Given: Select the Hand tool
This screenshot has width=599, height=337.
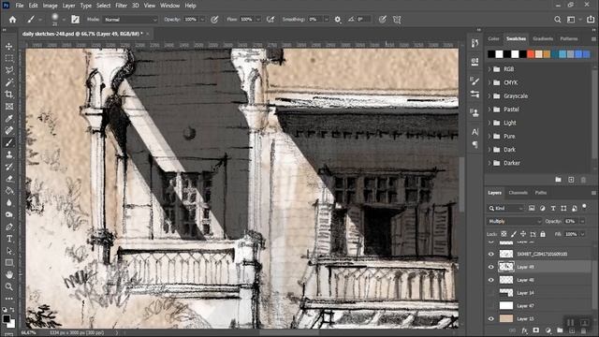Looking at the screenshot, I should click(9, 274).
